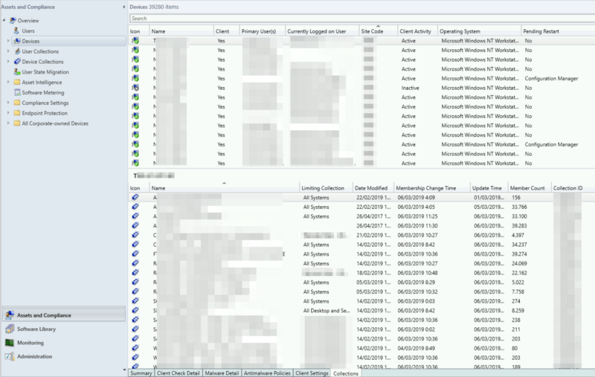Expand Device Collections tree node

point(8,61)
